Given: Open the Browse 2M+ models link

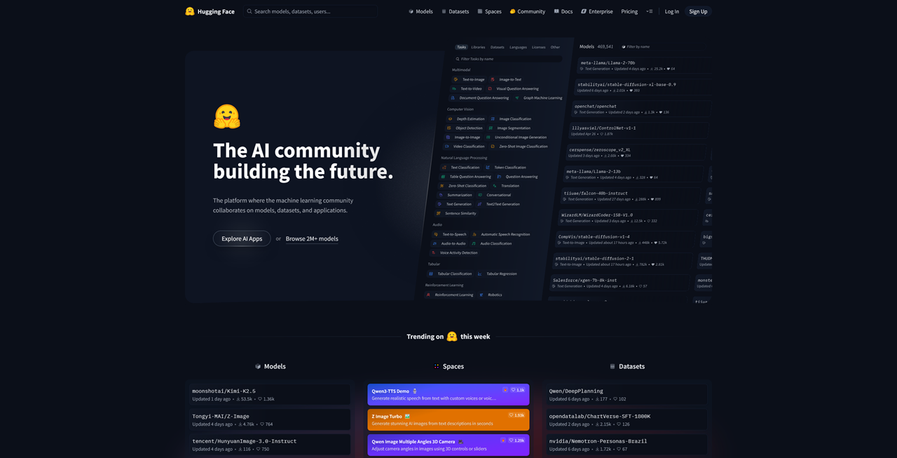Looking at the screenshot, I should tap(312, 238).
